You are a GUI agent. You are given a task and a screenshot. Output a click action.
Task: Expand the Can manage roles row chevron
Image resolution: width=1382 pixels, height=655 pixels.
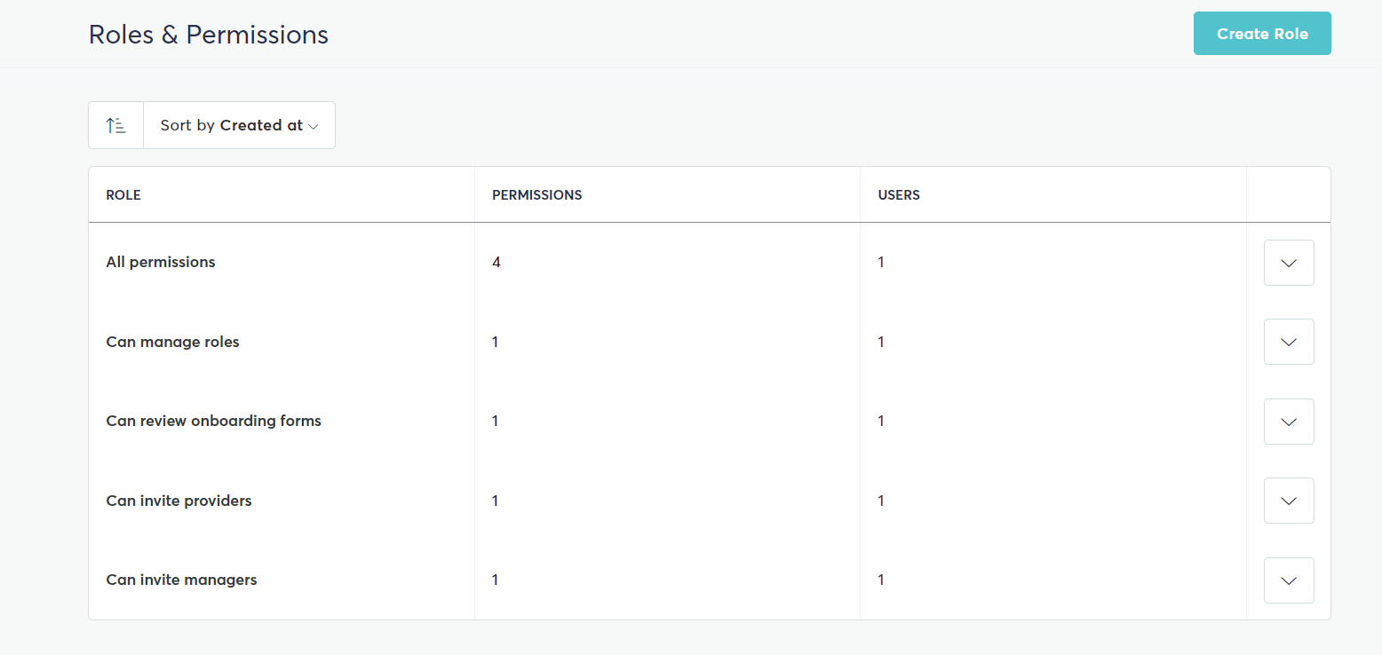pos(1289,342)
